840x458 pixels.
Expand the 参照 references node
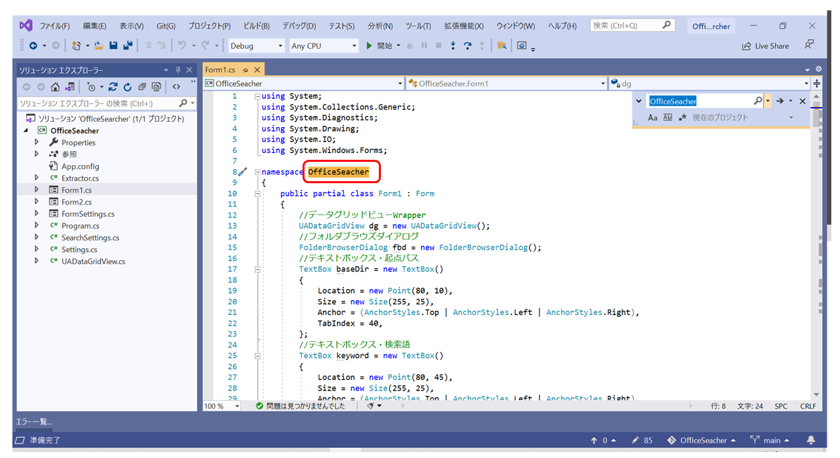(x=37, y=154)
